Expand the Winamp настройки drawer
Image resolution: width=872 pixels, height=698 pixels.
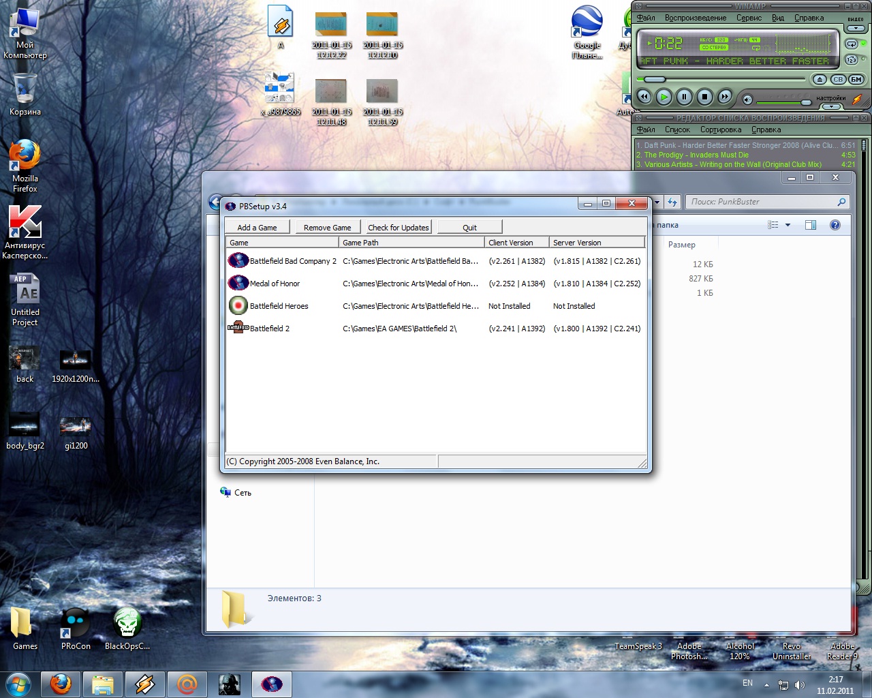click(831, 106)
